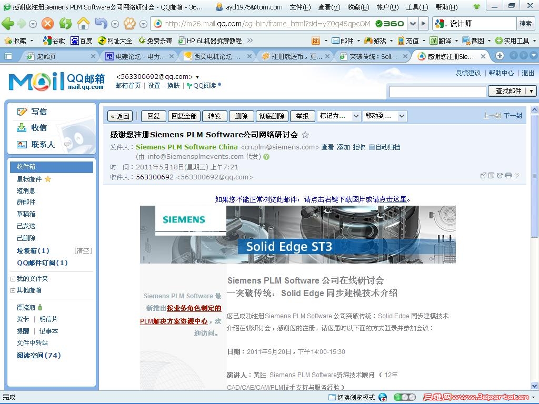
Task: Click the « 返回 back button
Action: (120, 116)
